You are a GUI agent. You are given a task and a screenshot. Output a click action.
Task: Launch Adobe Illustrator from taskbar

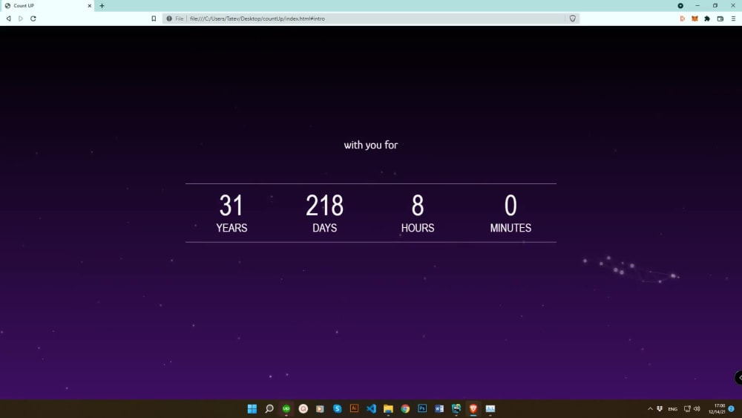354,408
